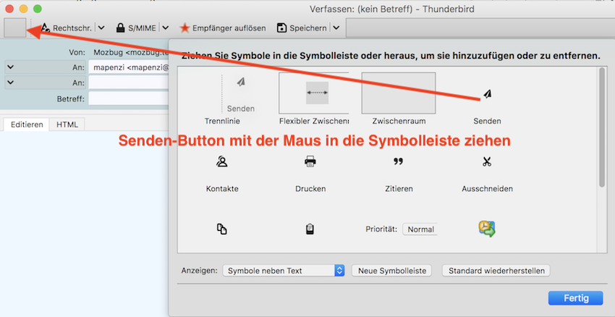615x317 pixels.
Task: Select the Senden paper plane icon
Action: pyautogui.click(x=487, y=94)
